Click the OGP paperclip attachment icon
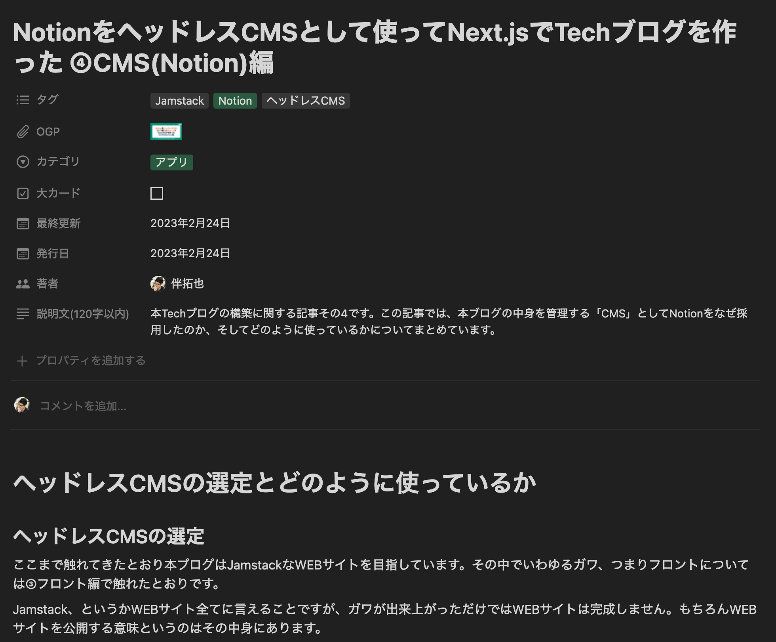 pos(23,132)
